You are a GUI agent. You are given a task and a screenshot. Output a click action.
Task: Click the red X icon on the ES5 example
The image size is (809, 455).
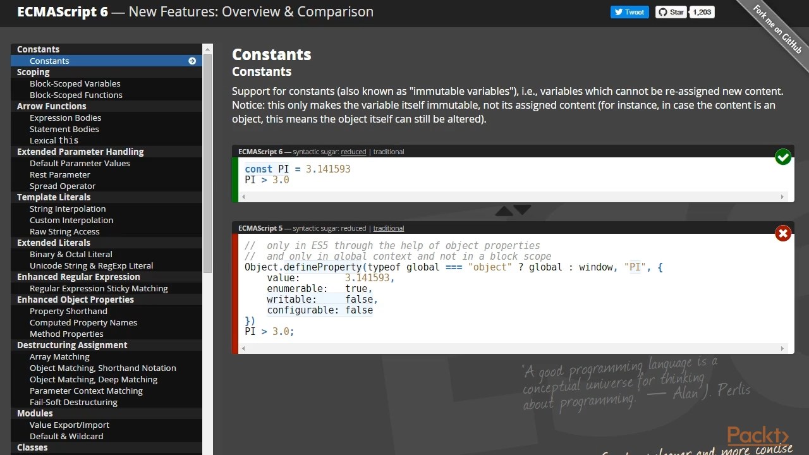click(783, 233)
